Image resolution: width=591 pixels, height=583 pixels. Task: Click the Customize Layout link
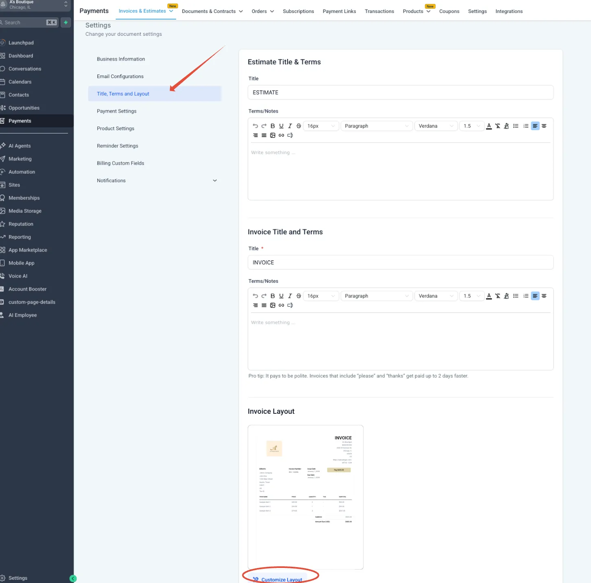281,580
